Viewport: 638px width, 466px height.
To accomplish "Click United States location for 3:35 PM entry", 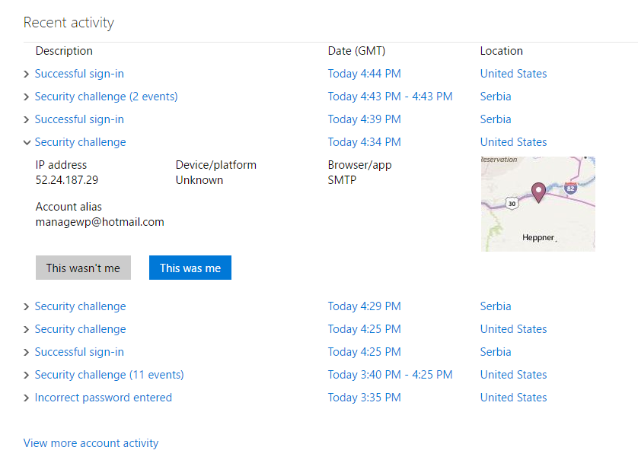I will (x=513, y=398).
